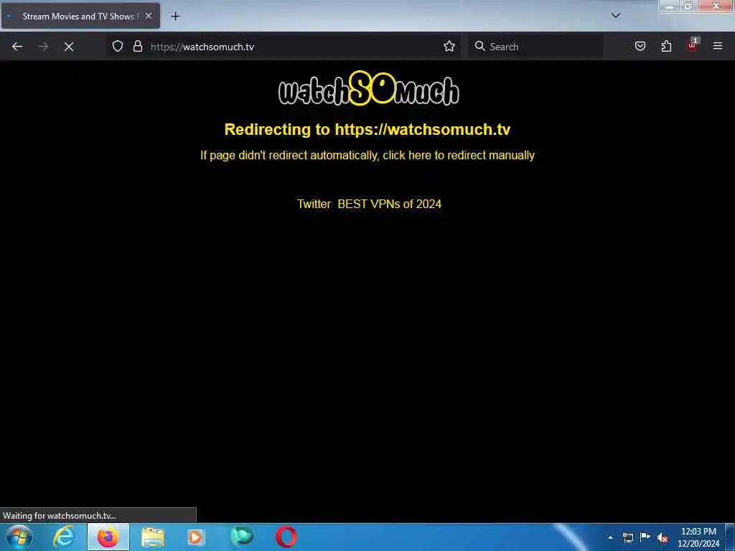735x551 pixels.
Task: Open the muted volume tray icon
Action: coord(663,537)
